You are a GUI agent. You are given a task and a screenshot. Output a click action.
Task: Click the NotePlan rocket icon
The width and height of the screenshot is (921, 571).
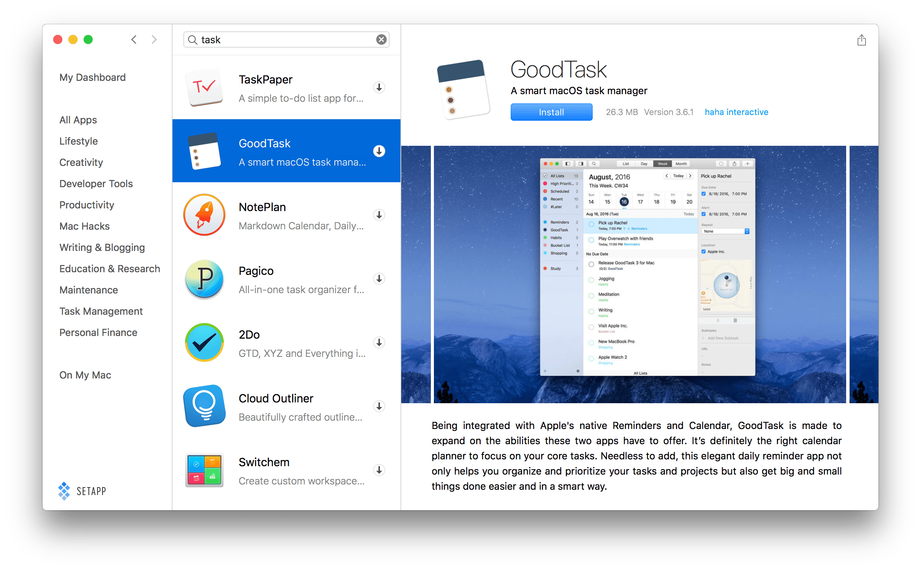[204, 215]
